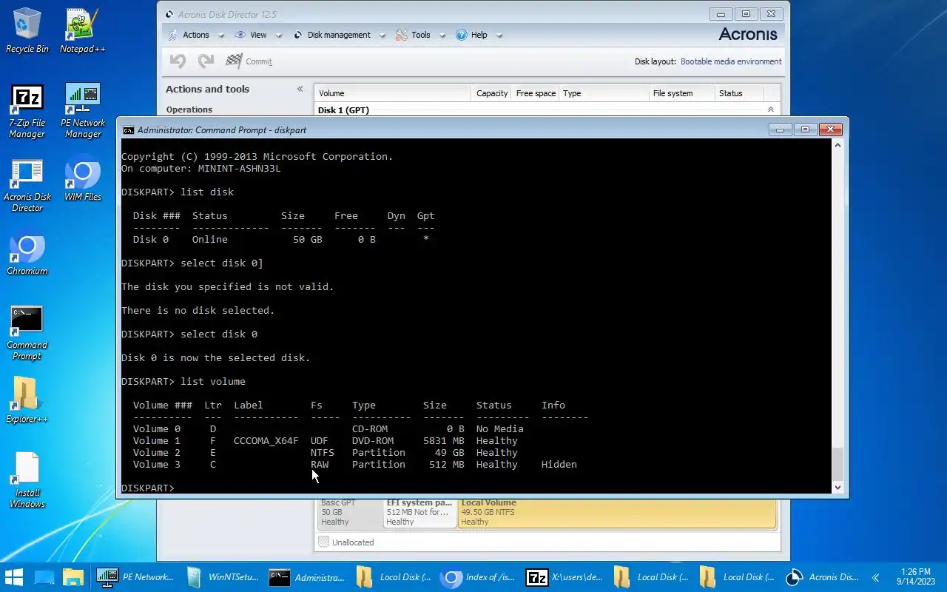Click the Unallocated legend swatch

323,542
